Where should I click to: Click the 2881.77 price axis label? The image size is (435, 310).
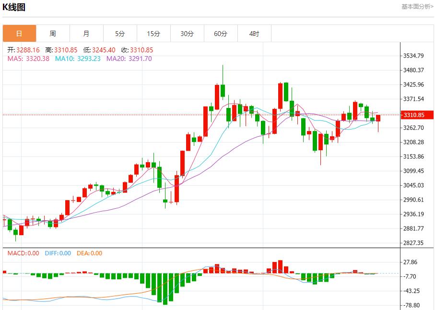(413, 229)
